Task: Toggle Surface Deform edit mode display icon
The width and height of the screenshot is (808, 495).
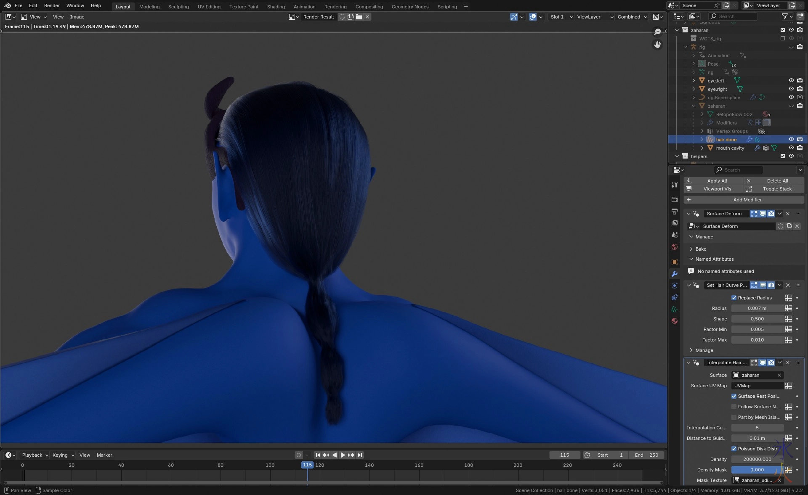Action: pos(754,214)
